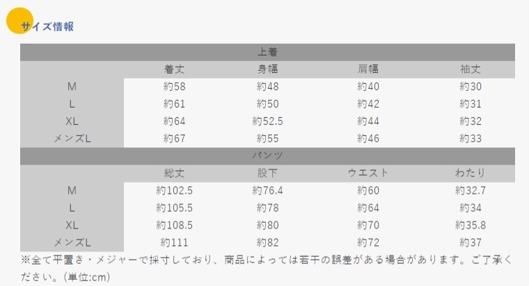This screenshot has width=529, height=286.
Task: Click the 着丈 column header
Action: click(175, 69)
